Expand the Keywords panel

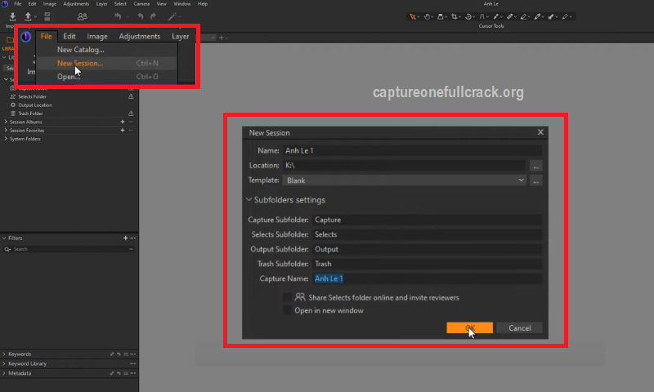click(4, 354)
